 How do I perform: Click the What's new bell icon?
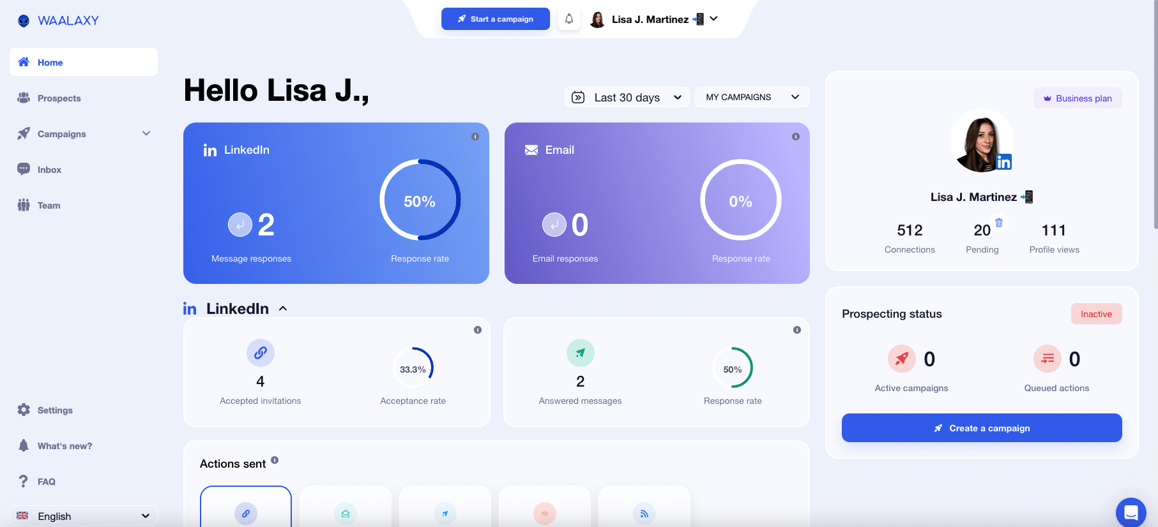pyautogui.click(x=24, y=445)
